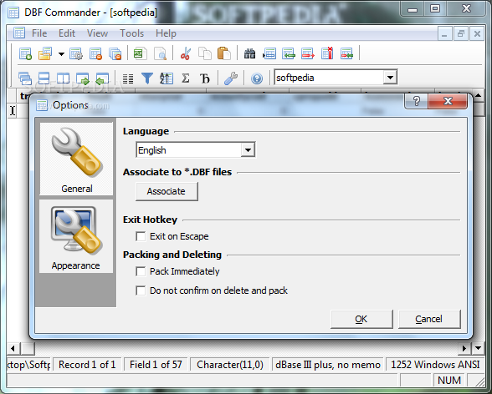The image size is (492, 394).
Task: Click the dBase III plus, no memo status
Action: [328, 365]
